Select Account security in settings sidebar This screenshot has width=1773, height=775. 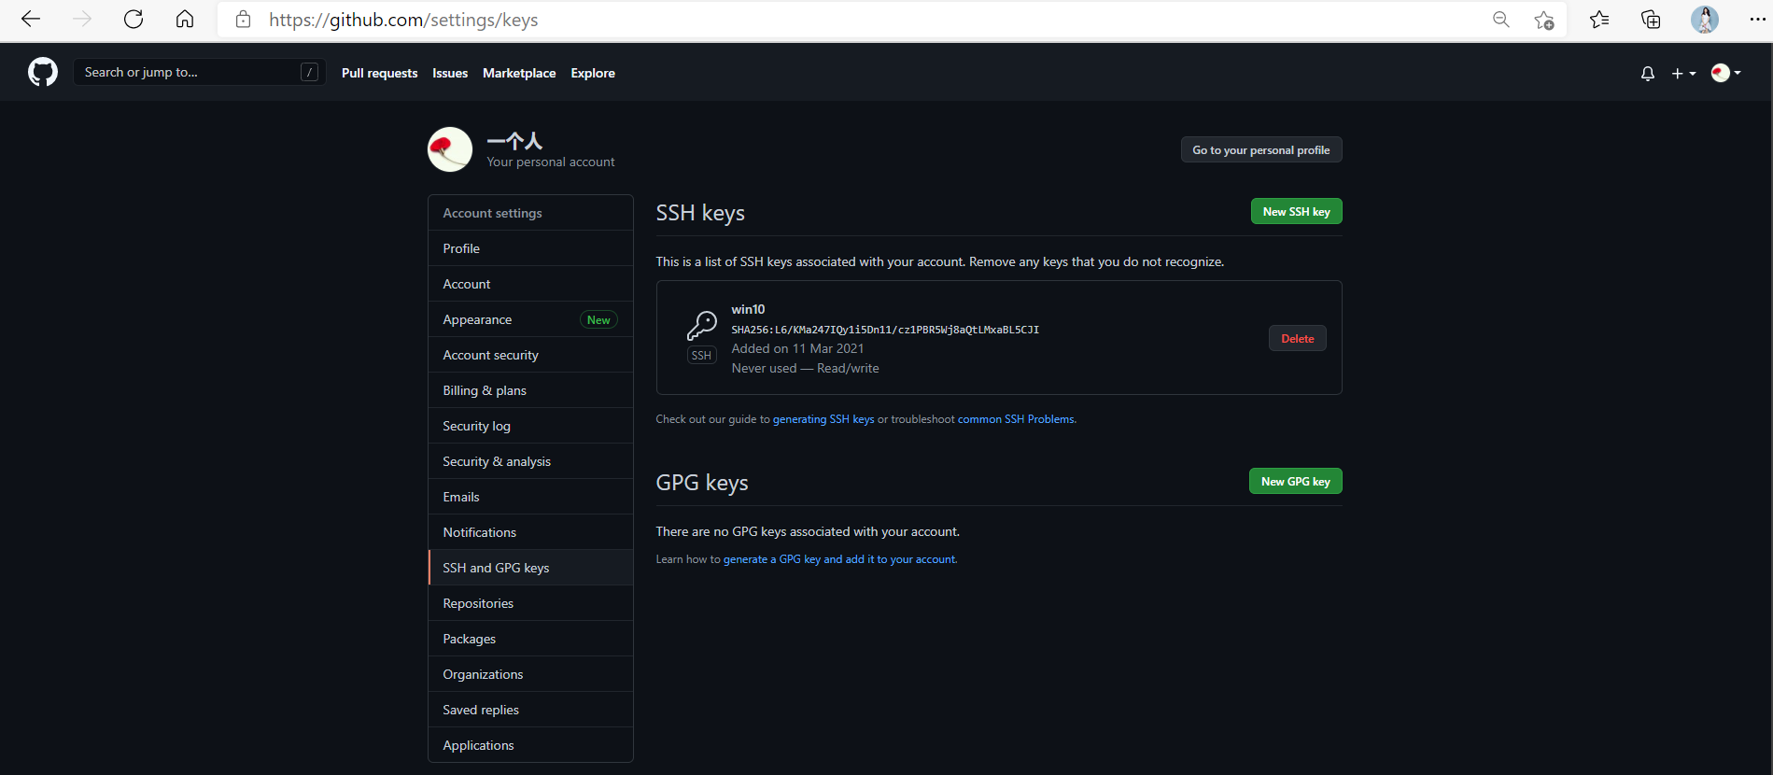(x=490, y=355)
